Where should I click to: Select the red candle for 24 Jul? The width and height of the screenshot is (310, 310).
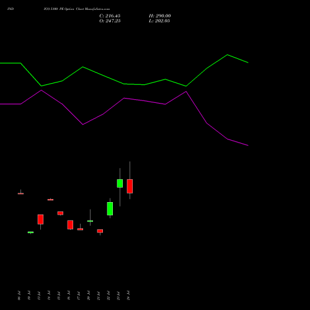pyautogui.click(x=130, y=186)
